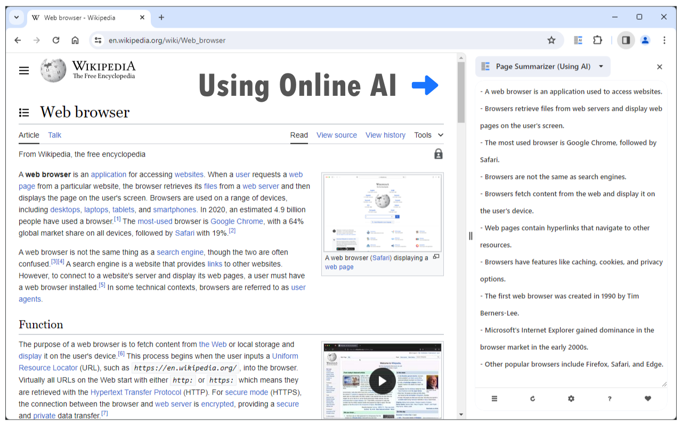Select the Article tab
Screen dimensions: 682x426
click(29, 135)
